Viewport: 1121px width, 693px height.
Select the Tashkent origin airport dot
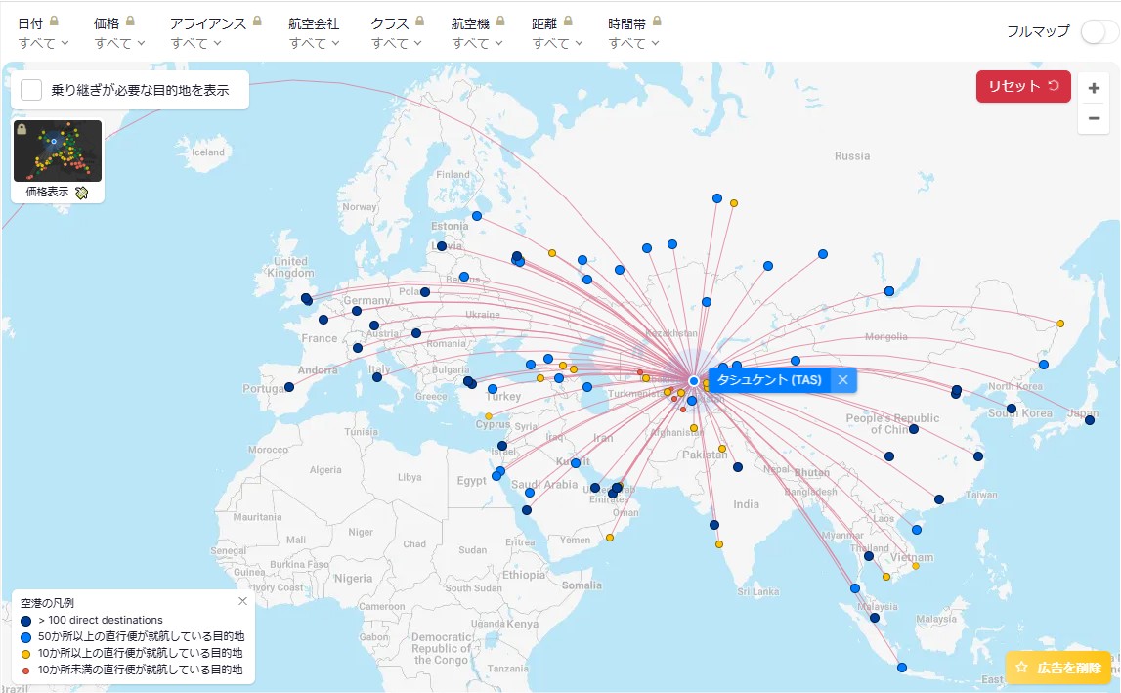[694, 380]
